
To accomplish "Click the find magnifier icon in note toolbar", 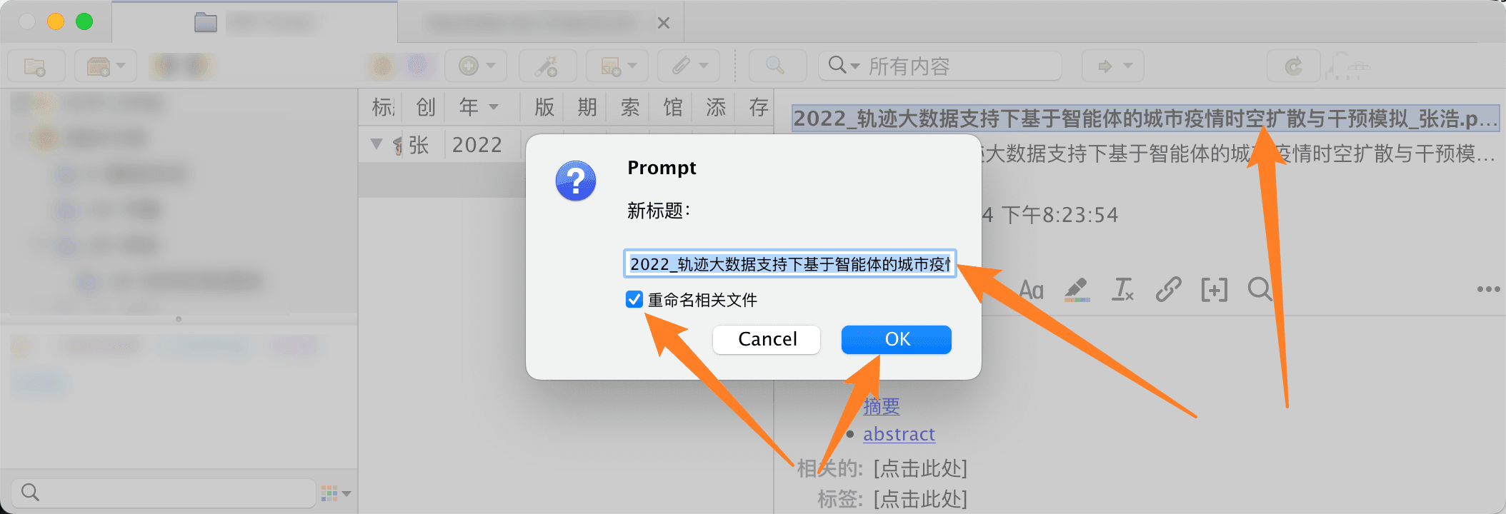I will [x=1260, y=290].
